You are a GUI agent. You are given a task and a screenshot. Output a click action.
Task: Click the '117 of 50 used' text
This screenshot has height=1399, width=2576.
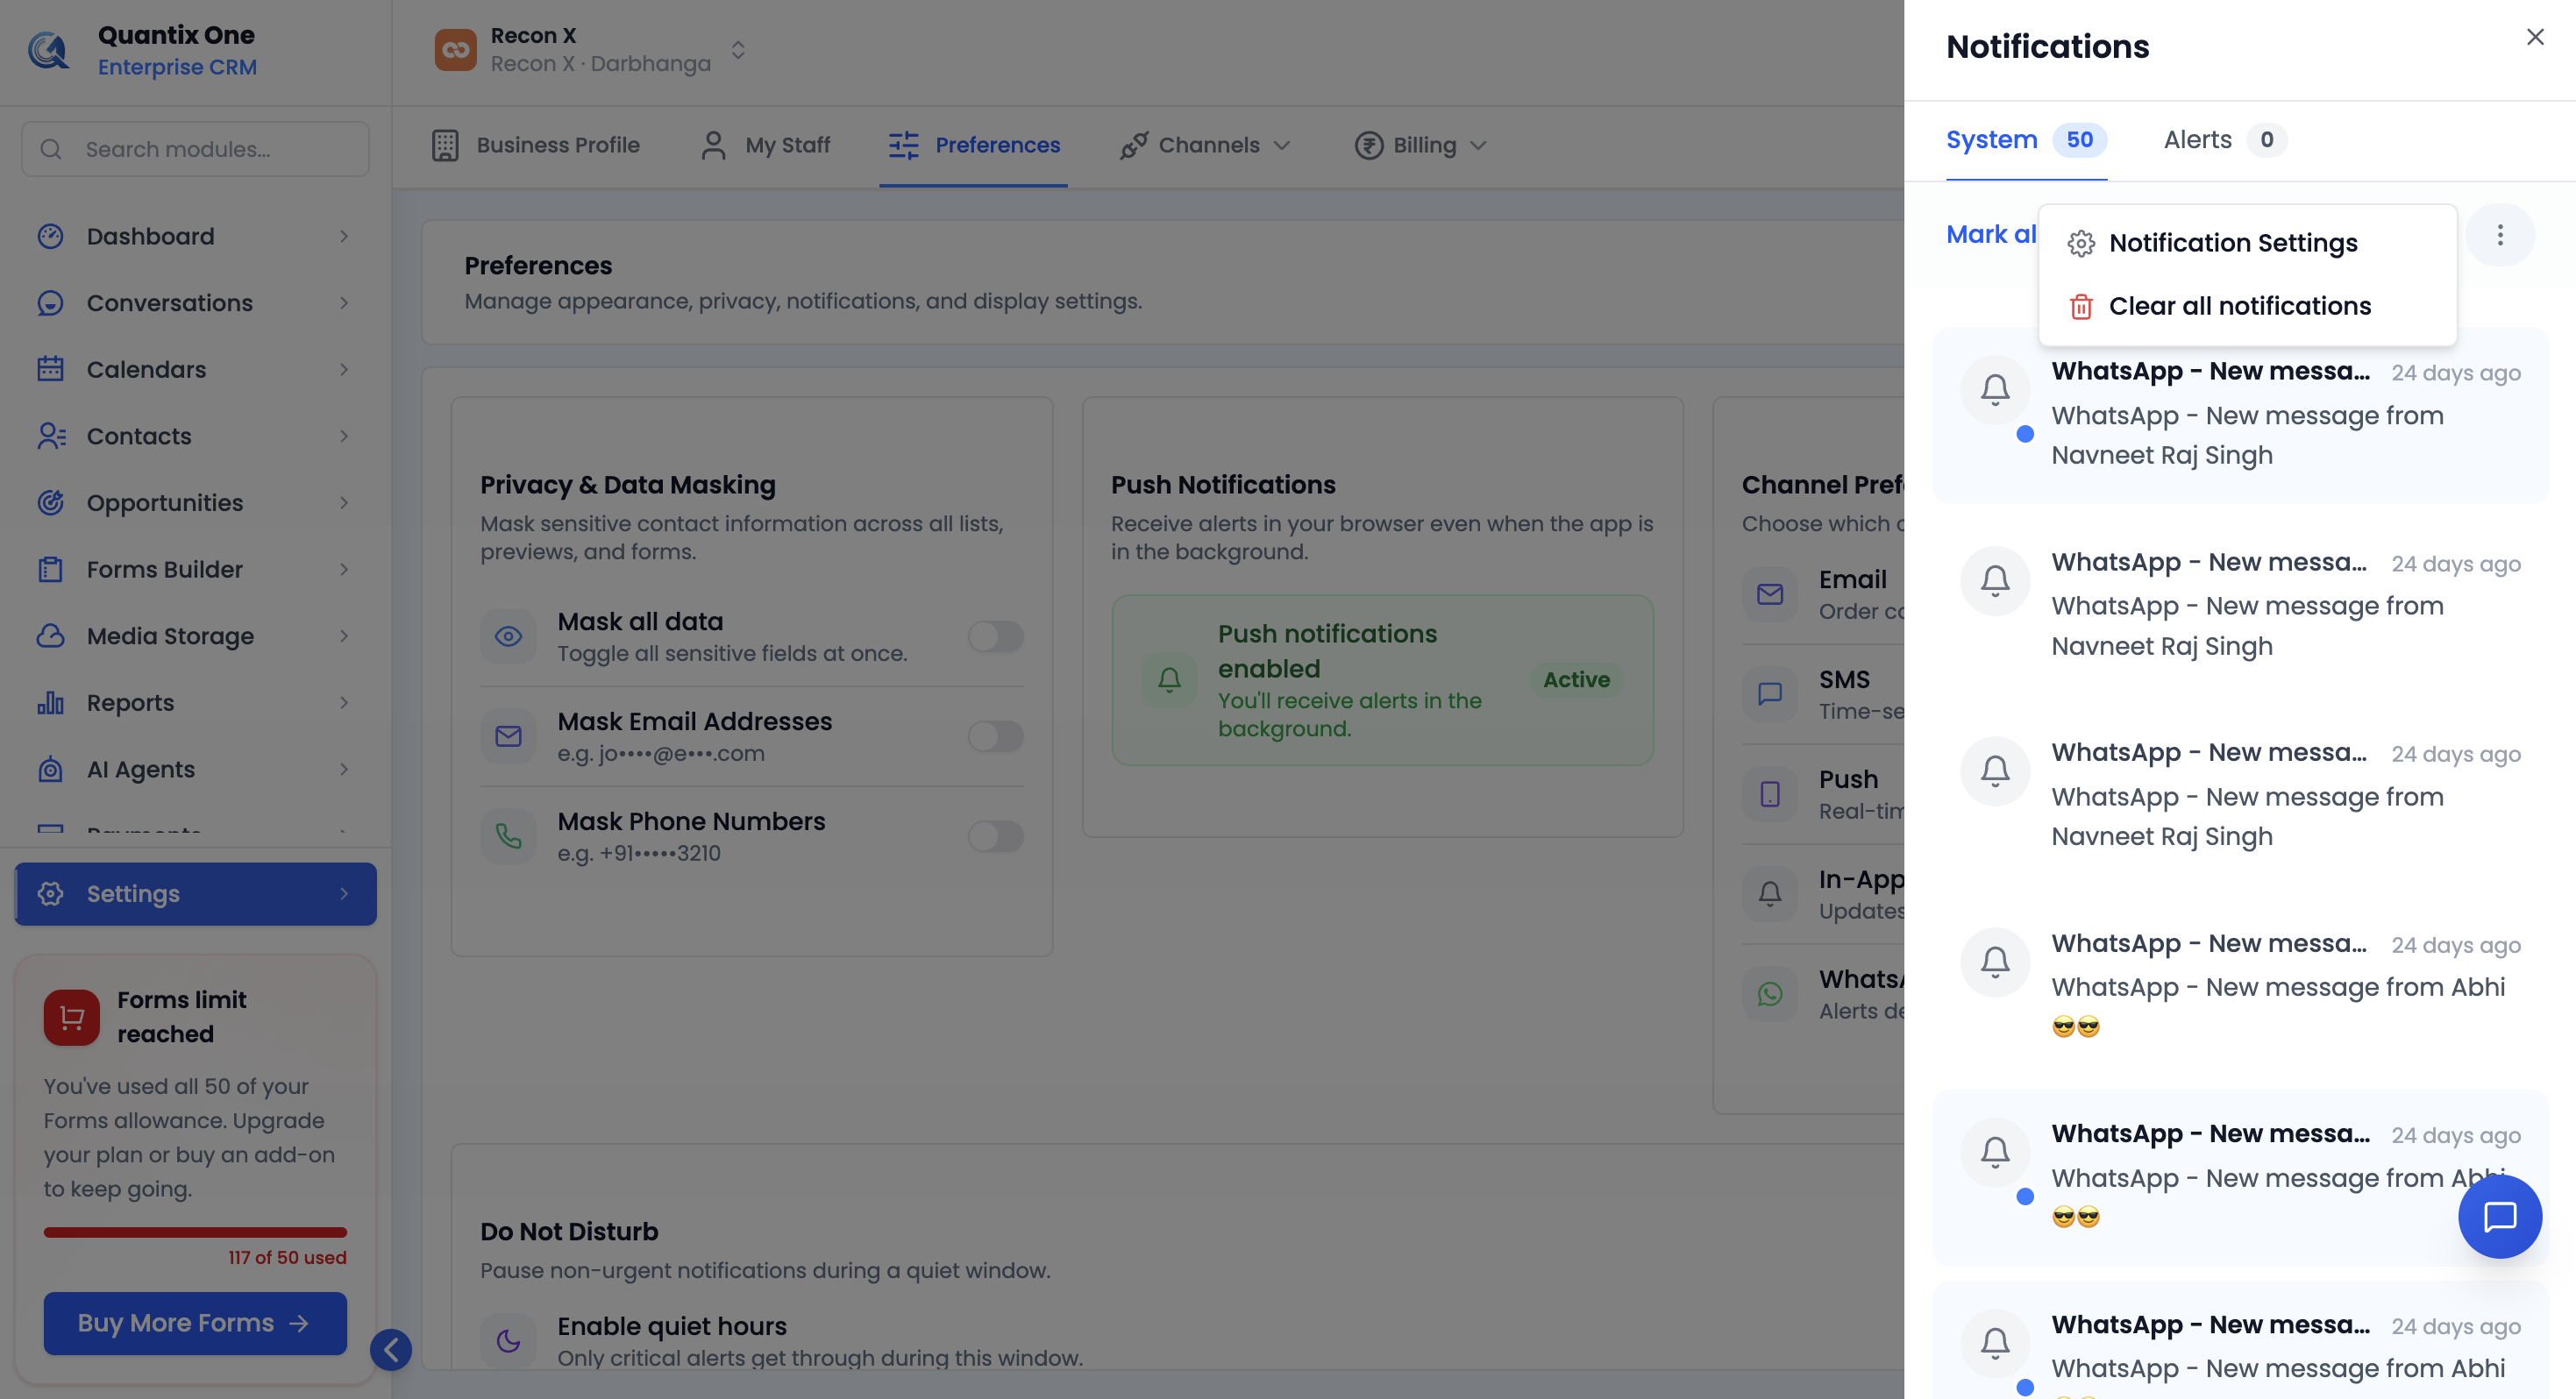tap(287, 1258)
